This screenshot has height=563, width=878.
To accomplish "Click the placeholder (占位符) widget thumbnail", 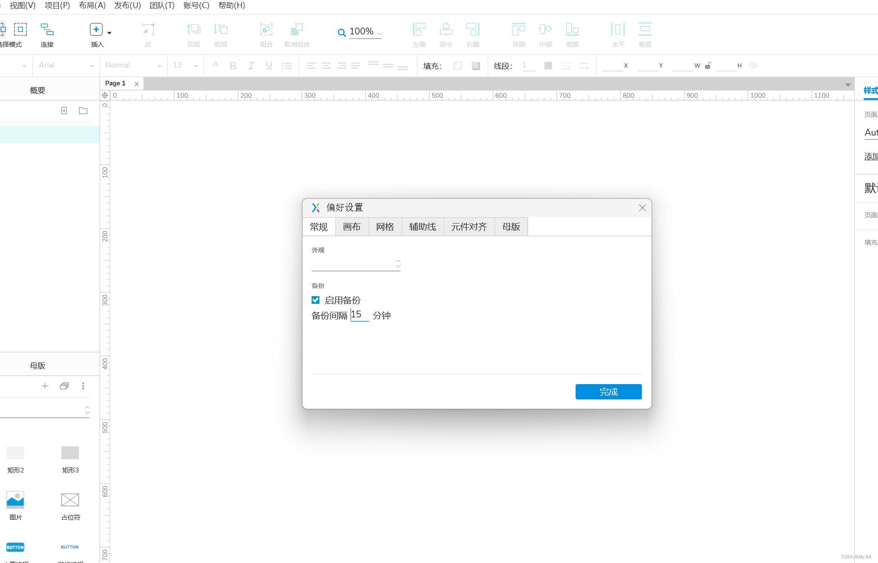I will pos(70,500).
